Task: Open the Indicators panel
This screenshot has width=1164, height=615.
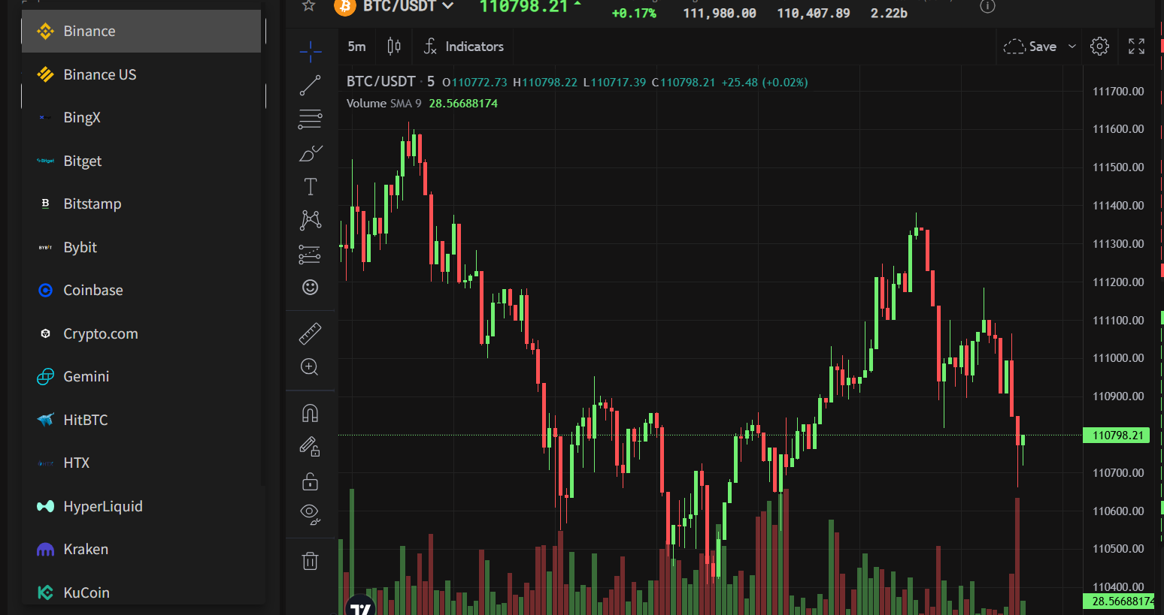Action: [463, 47]
